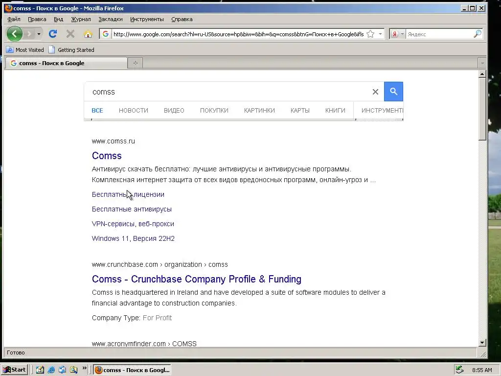Screen dimensions: 501x376
Task: Go to the Home page icon
Action: (88, 34)
